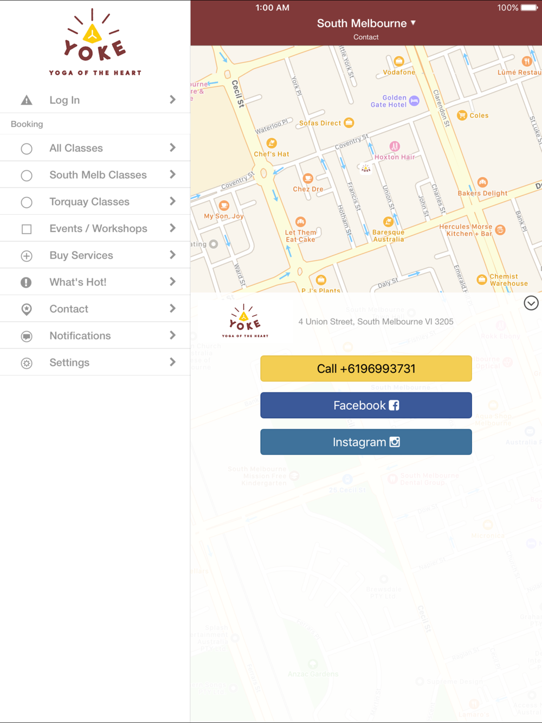Viewport: 542px width, 723px height.
Task: Open the Settings menu item
Action: point(95,362)
